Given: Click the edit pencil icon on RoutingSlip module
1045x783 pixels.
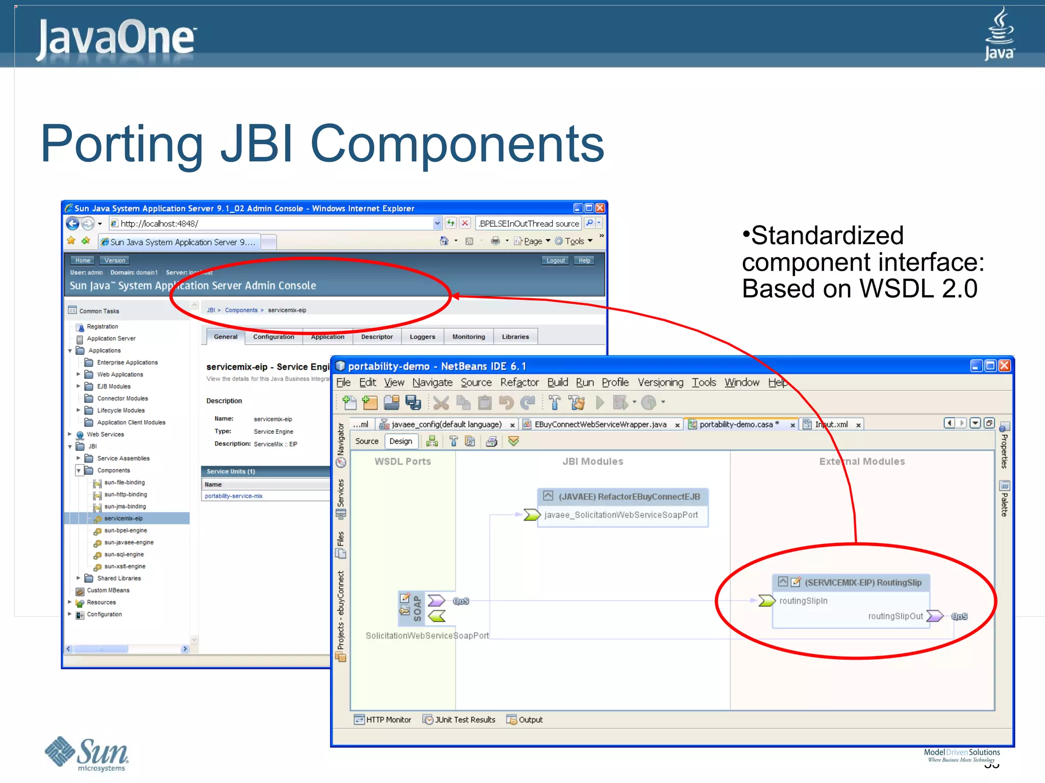Looking at the screenshot, I should (x=795, y=582).
